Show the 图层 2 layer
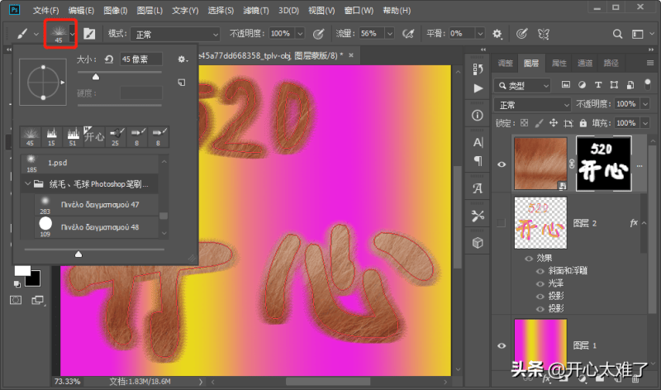This screenshot has height=390, width=661. pyautogui.click(x=502, y=224)
